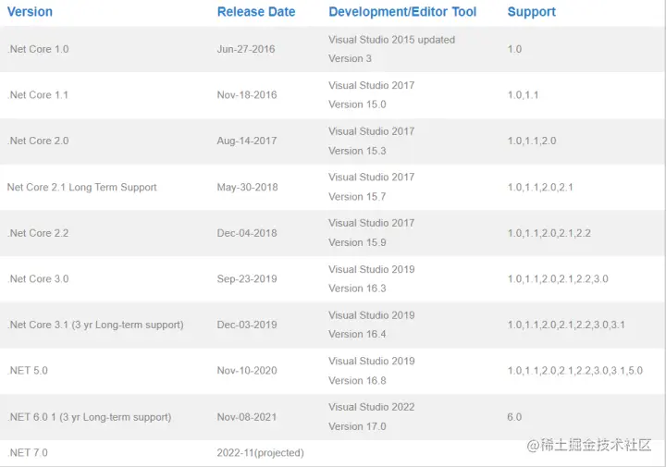Select the 'Sep-23-2019' date cell
This screenshot has height=467, width=666.
click(247, 279)
